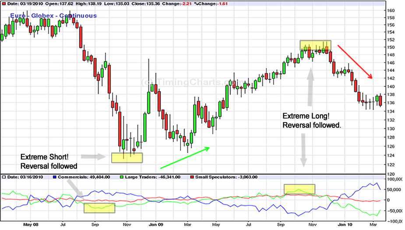This screenshot has height=230, width=405.
Task: Click the gray down arrow under Extreme Long text
Action: 303,150
